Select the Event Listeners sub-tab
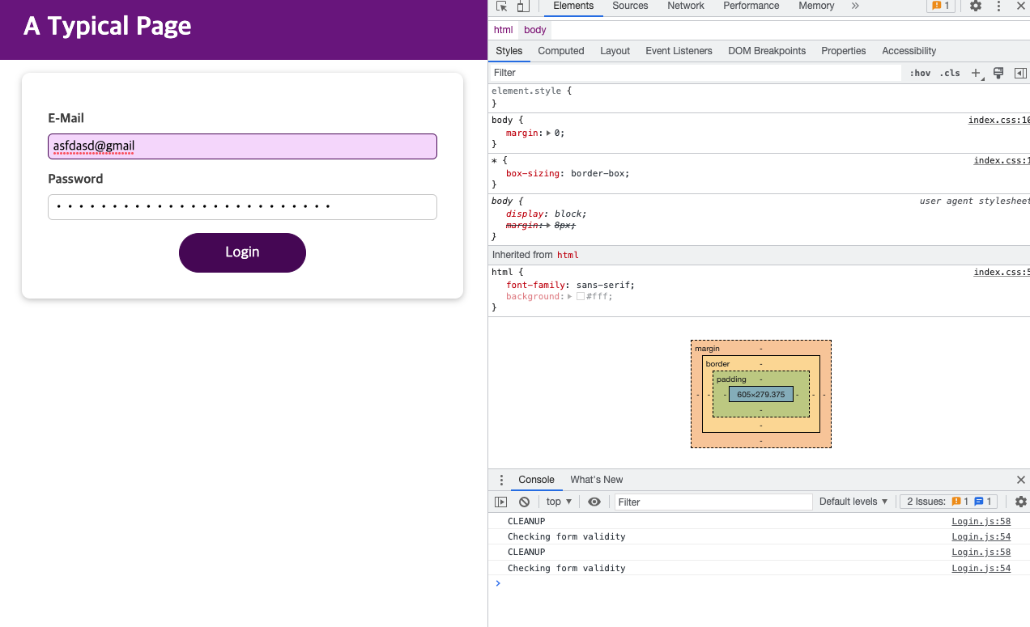Image resolution: width=1030 pixels, height=627 pixels. [x=679, y=51]
